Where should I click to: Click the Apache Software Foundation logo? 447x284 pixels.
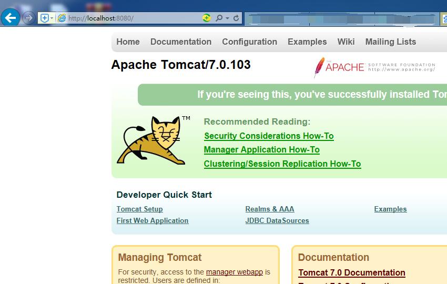click(x=374, y=67)
